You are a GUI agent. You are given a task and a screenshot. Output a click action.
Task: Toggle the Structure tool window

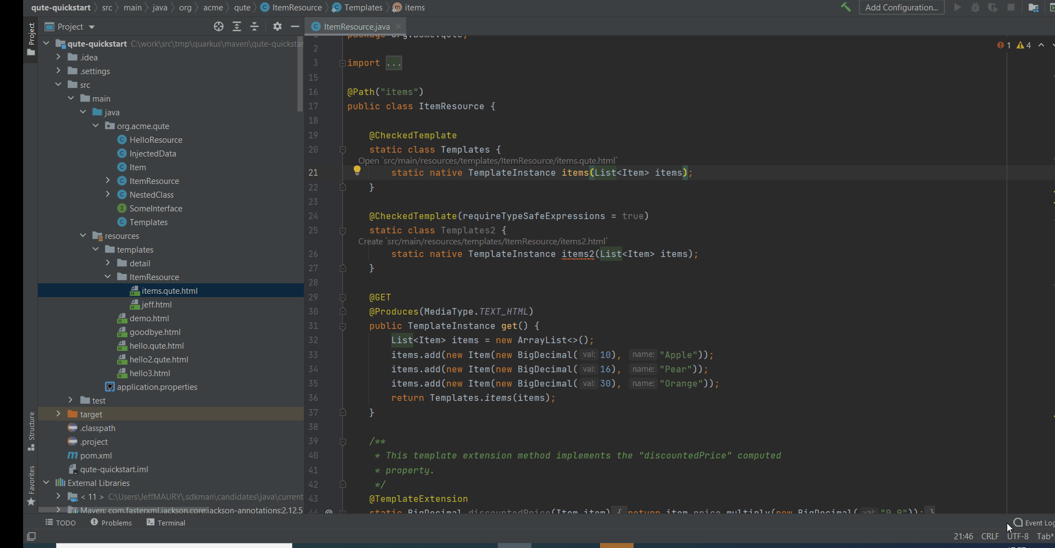pyautogui.click(x=31, y=431)
